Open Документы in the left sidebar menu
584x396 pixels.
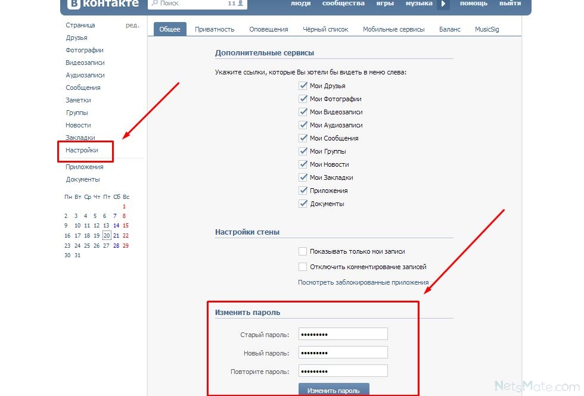[x=83, y=179]
